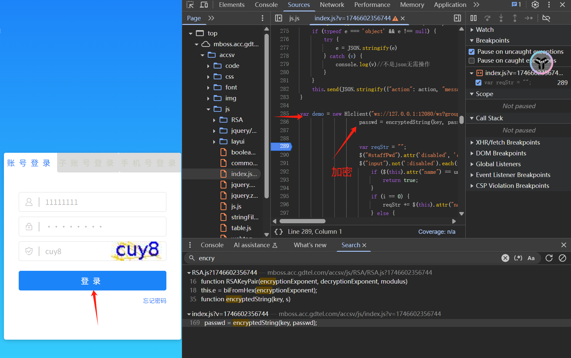571x358 pixels.
Task: Click the horizontal code scrollbar
Action: pyautogui.click(x=302, y=221)
